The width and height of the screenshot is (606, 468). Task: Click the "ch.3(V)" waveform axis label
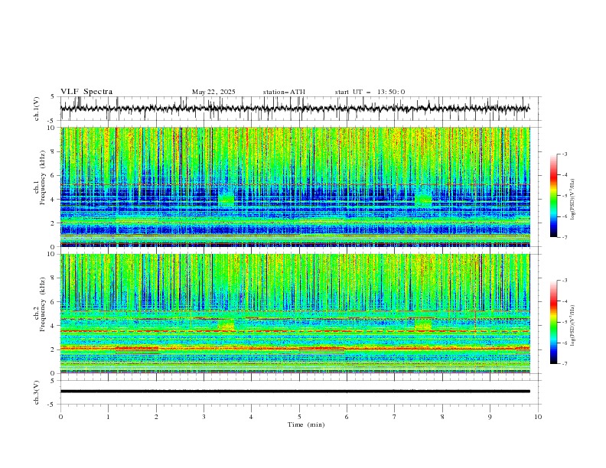(37, 392)
